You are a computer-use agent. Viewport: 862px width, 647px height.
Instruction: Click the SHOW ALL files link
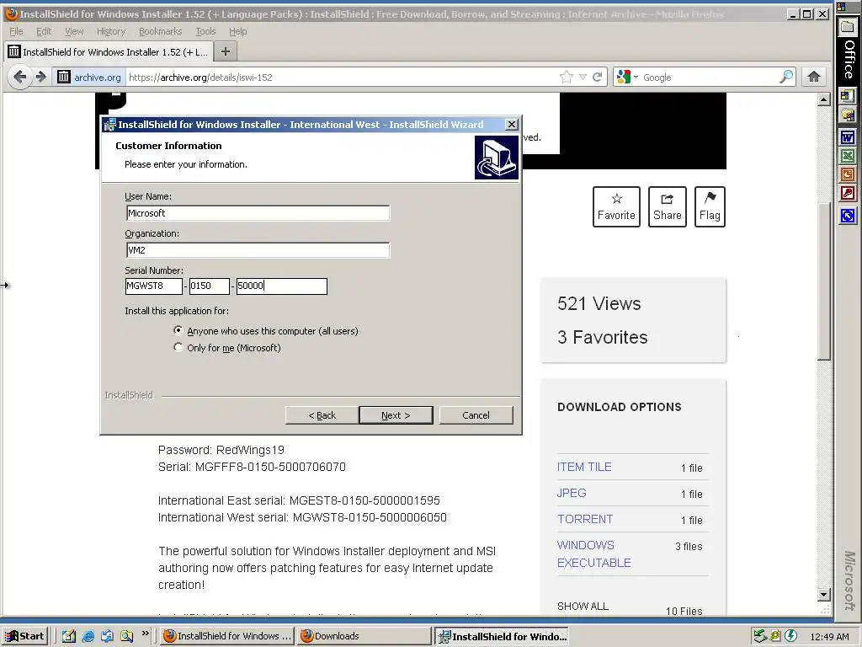(x=583, y=606)
